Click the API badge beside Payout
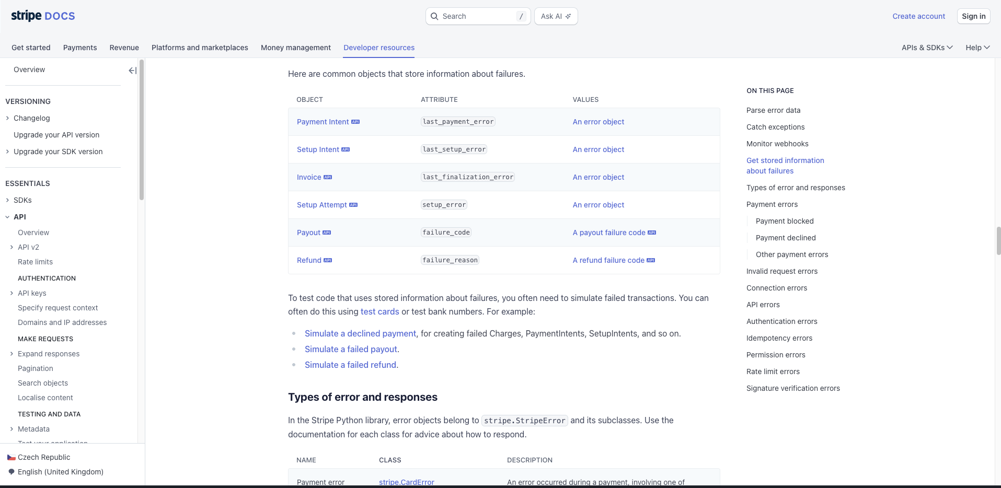 click(x=327, y=232)
